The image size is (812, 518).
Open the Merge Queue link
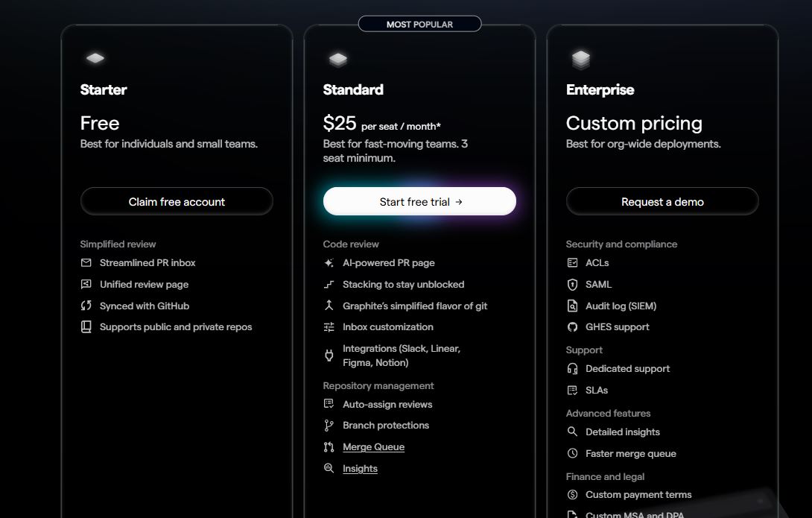click(373, 447)
